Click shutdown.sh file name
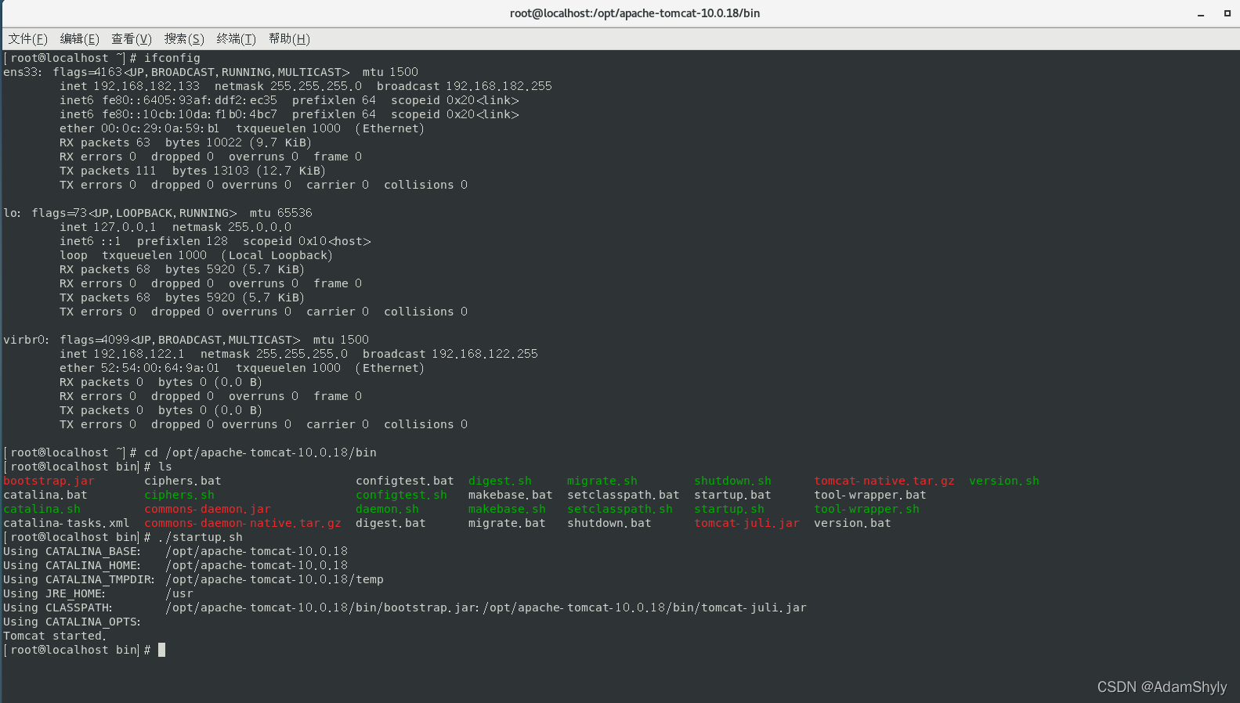Image resolution: width=1240 pixels, height=703 pixels. (732, 481)
